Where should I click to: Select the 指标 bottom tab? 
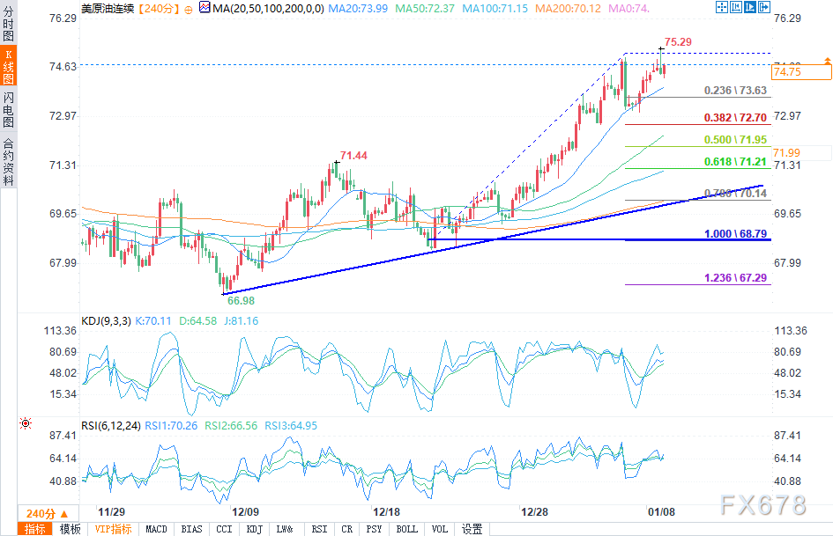[x=35, y=529]
